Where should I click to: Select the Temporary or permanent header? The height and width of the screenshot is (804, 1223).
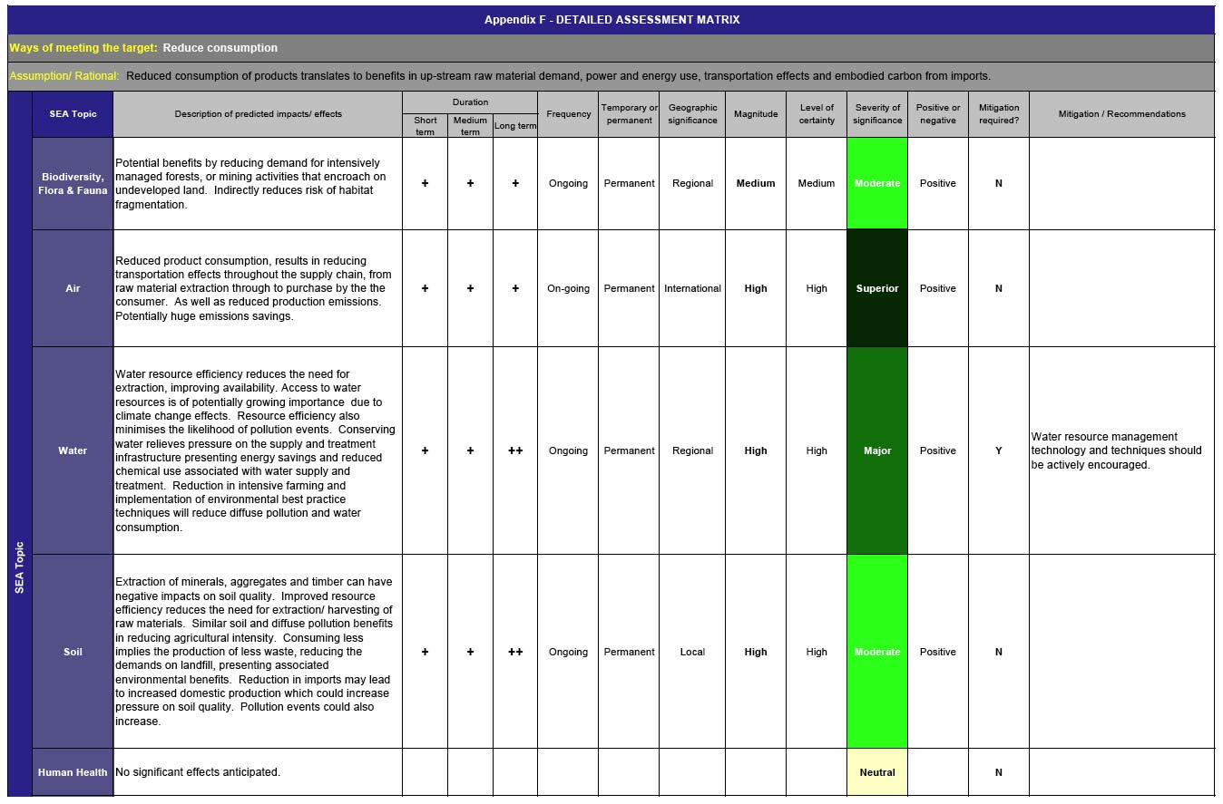click(x=629, y=114)
